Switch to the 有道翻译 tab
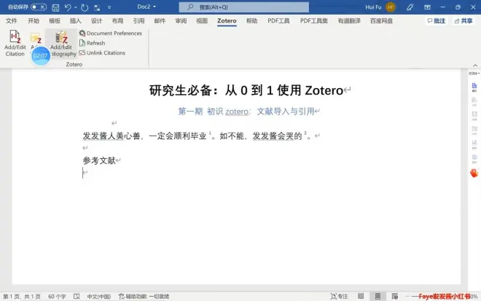Image resolution: width=481 pixels, height=301 pixels. click(x=349, y=21)
